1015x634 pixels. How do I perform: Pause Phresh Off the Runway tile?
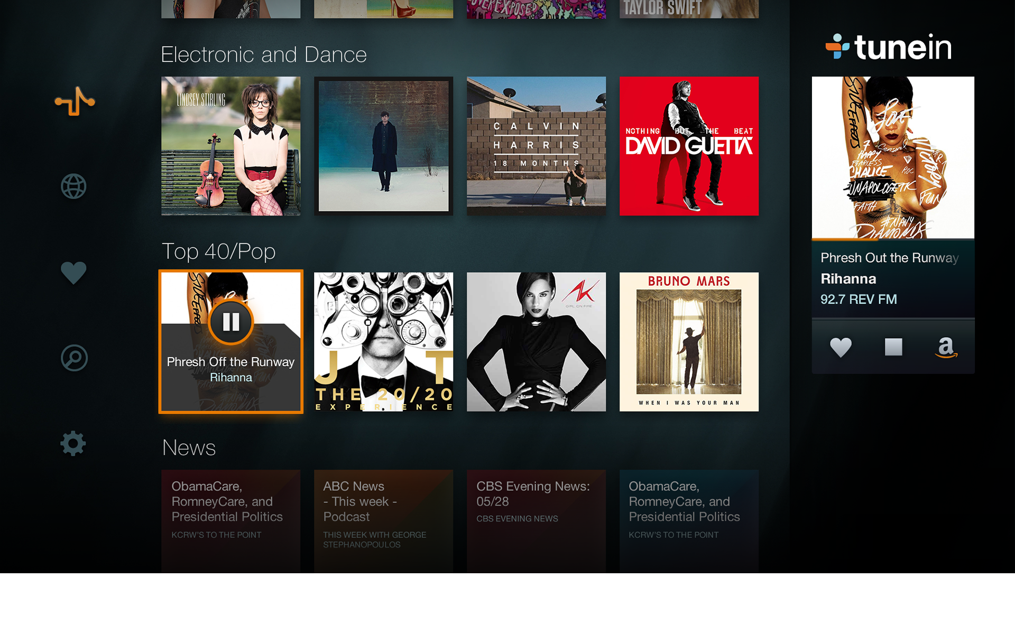231,322
